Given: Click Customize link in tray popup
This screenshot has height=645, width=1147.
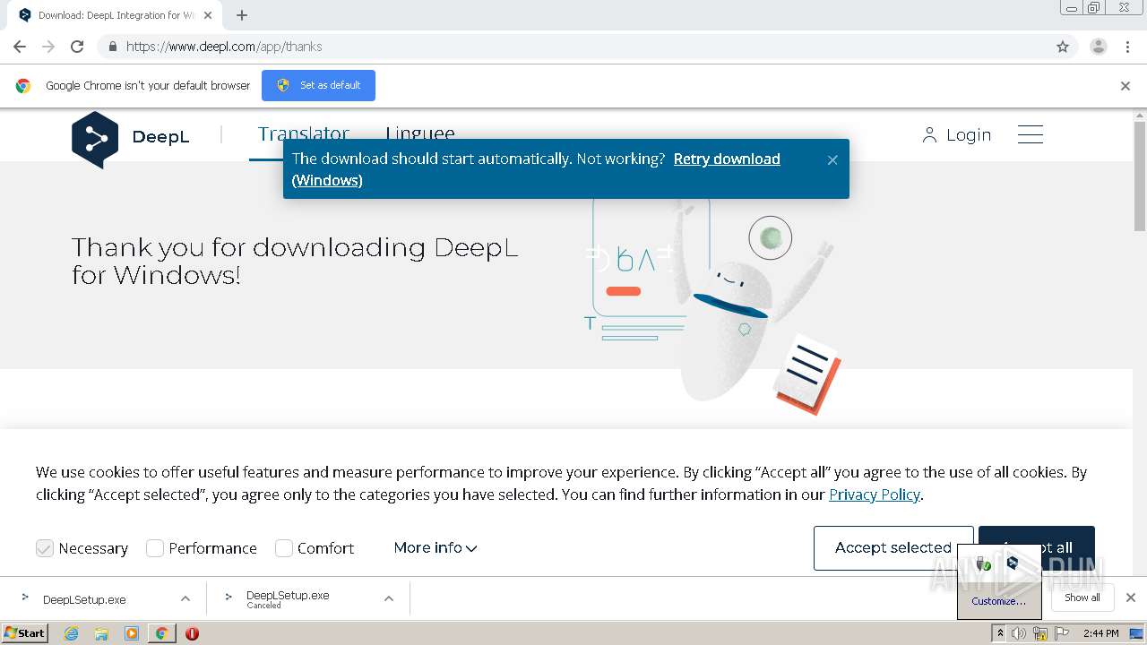Looking at the screenshot, I should coord(998,601).
